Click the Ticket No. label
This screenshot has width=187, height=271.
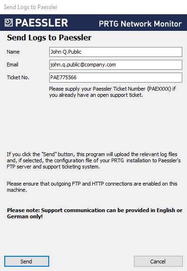[18, 77]
